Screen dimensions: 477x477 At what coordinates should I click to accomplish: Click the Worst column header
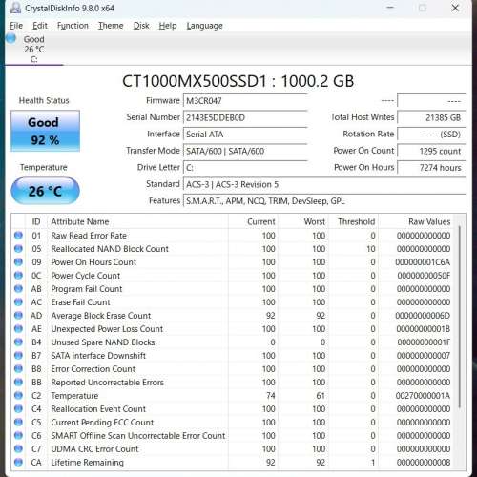click(303, 221)
